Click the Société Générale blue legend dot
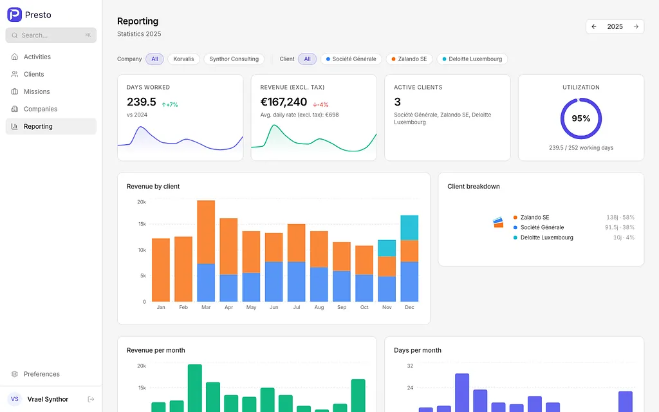 [x=515, y=227]
